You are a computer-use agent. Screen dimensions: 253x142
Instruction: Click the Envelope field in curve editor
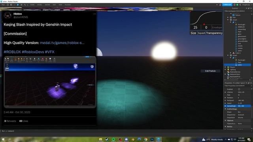[217, 28]
